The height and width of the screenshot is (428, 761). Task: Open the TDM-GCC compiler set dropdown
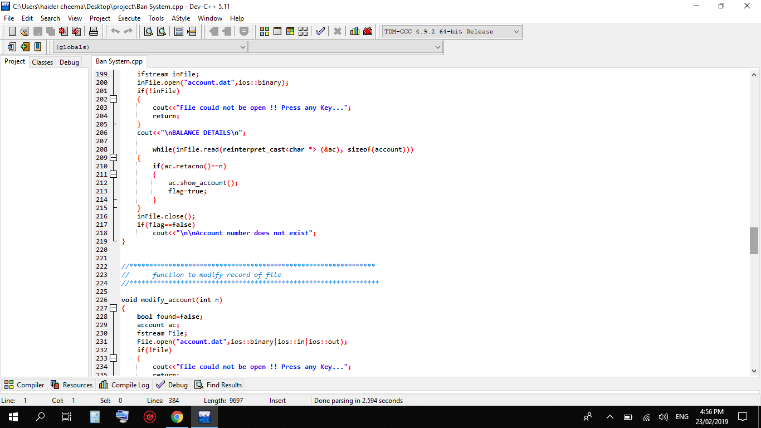tap(451, 32)
